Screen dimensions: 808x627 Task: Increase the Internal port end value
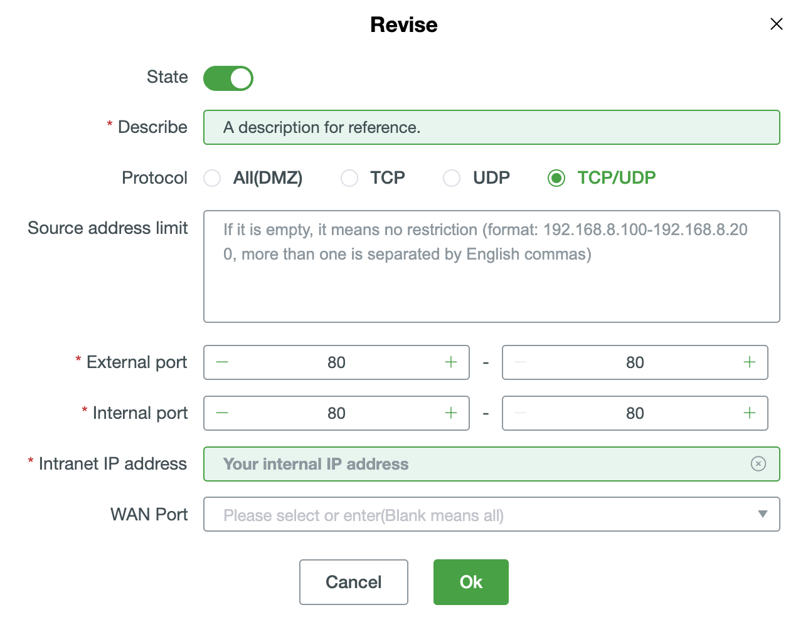[x=749, y=413]
